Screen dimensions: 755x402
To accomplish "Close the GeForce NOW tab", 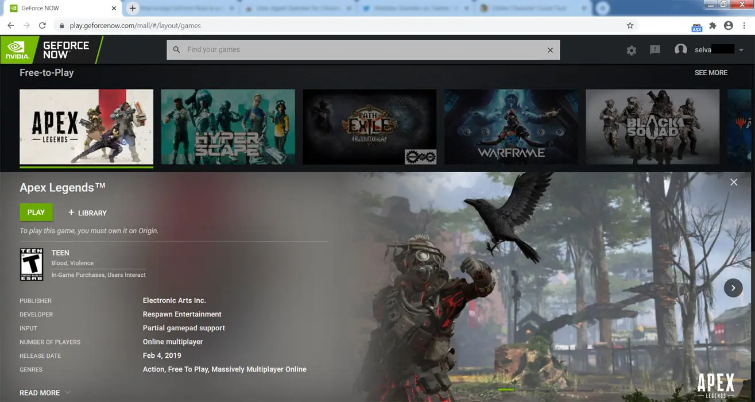I will point(114,9).
